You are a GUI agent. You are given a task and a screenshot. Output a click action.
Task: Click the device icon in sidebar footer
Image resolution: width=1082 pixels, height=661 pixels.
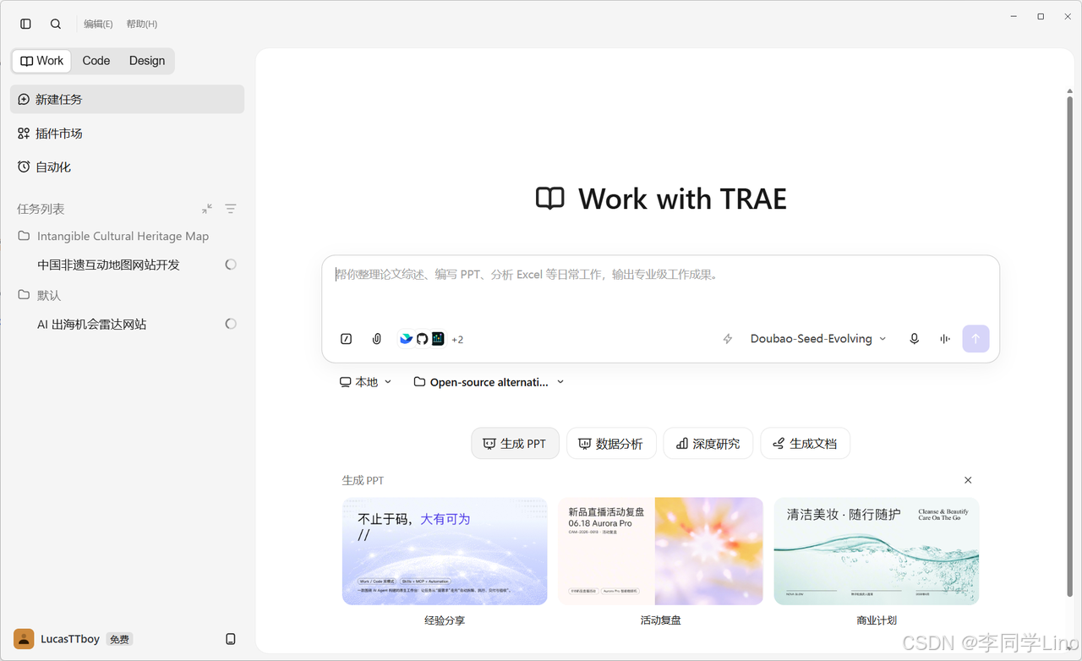pos(231,639)
